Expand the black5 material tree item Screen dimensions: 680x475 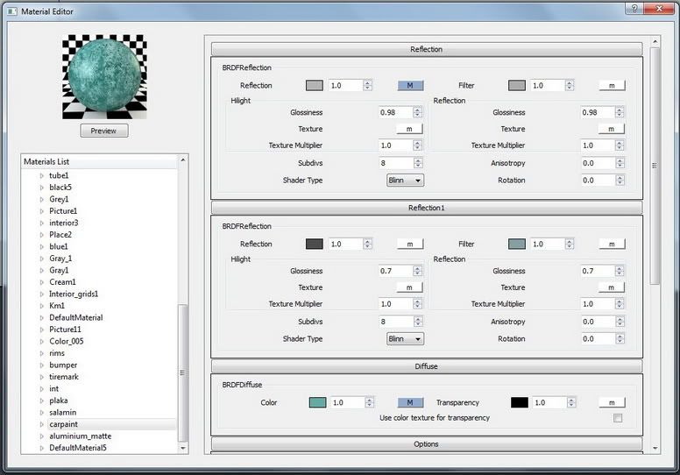[42, 188]
